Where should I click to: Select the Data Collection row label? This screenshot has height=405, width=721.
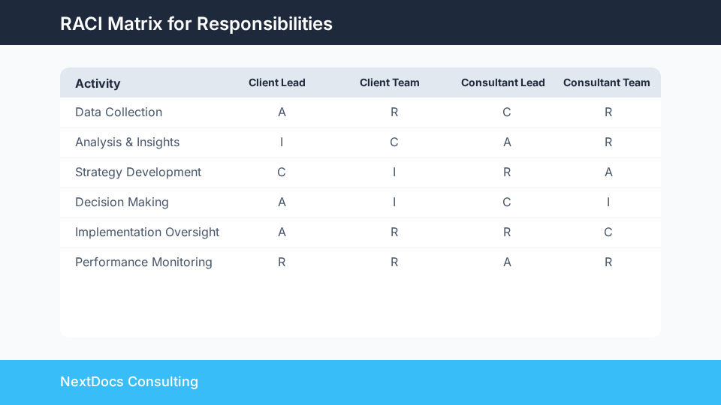[119, 112]
